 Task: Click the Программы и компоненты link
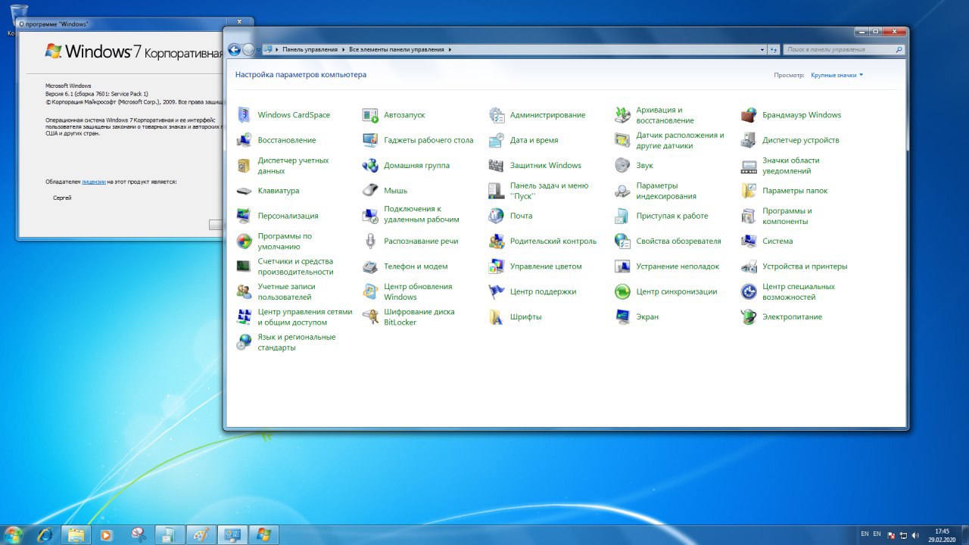pos(787,216)
